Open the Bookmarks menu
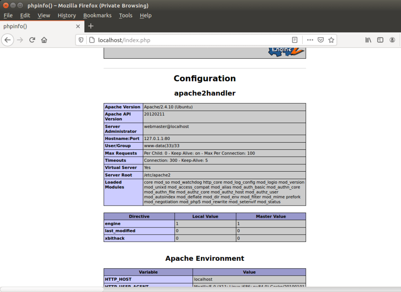 (97, 15)
